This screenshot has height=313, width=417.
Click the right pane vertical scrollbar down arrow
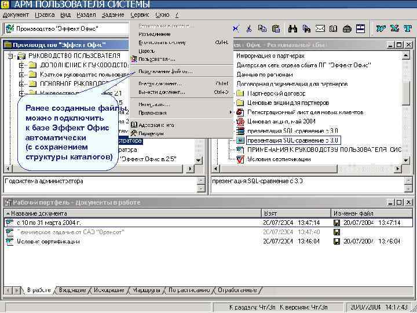pos(405,160)
